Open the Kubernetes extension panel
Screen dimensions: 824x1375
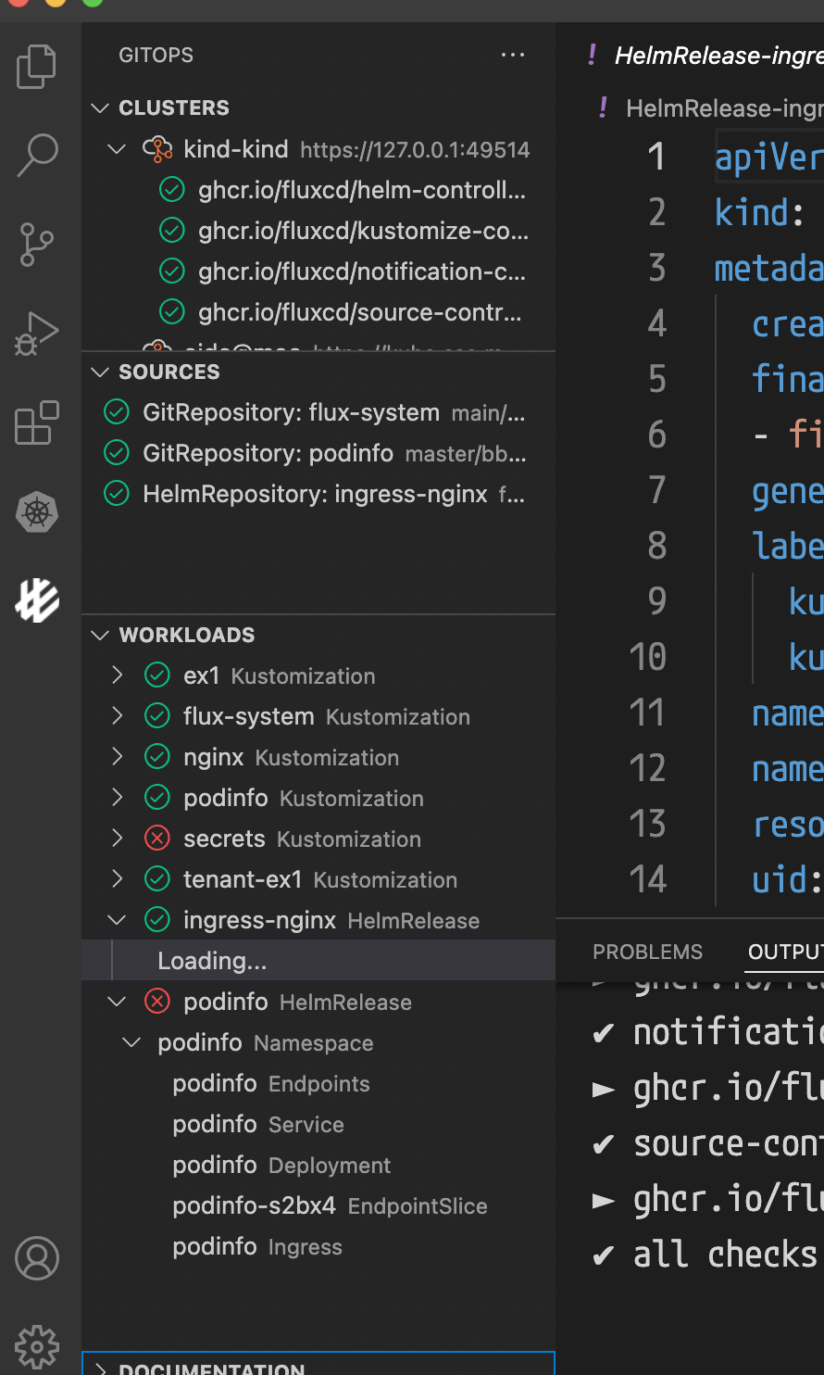click(35, 511)
